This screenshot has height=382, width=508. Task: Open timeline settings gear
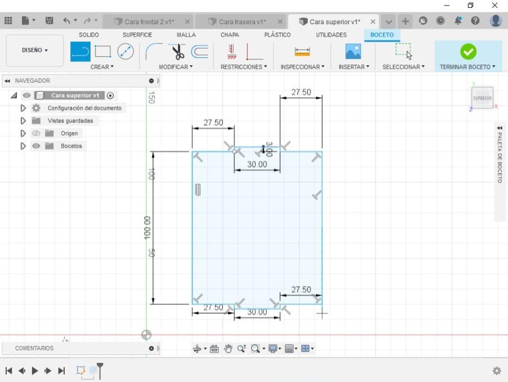click(497, 370)
